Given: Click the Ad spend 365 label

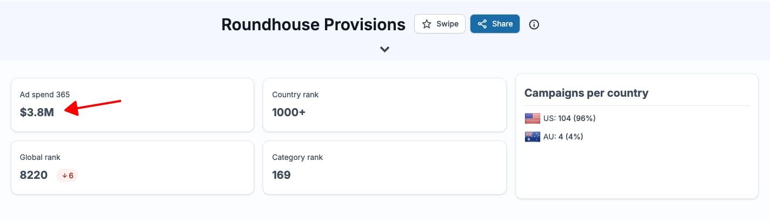Looking at the screenshot, I should click(x=45, y=95).
